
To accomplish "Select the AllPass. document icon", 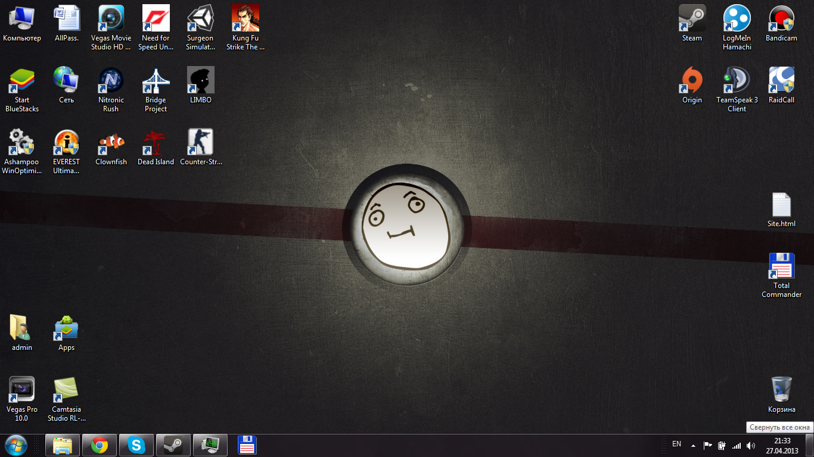I will (x=67, y=24).
